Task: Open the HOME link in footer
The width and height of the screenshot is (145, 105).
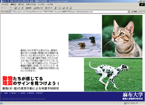Action: [x=6, y=93]
